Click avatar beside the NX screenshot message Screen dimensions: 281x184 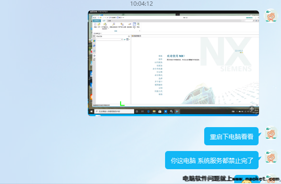coord(271,16)
